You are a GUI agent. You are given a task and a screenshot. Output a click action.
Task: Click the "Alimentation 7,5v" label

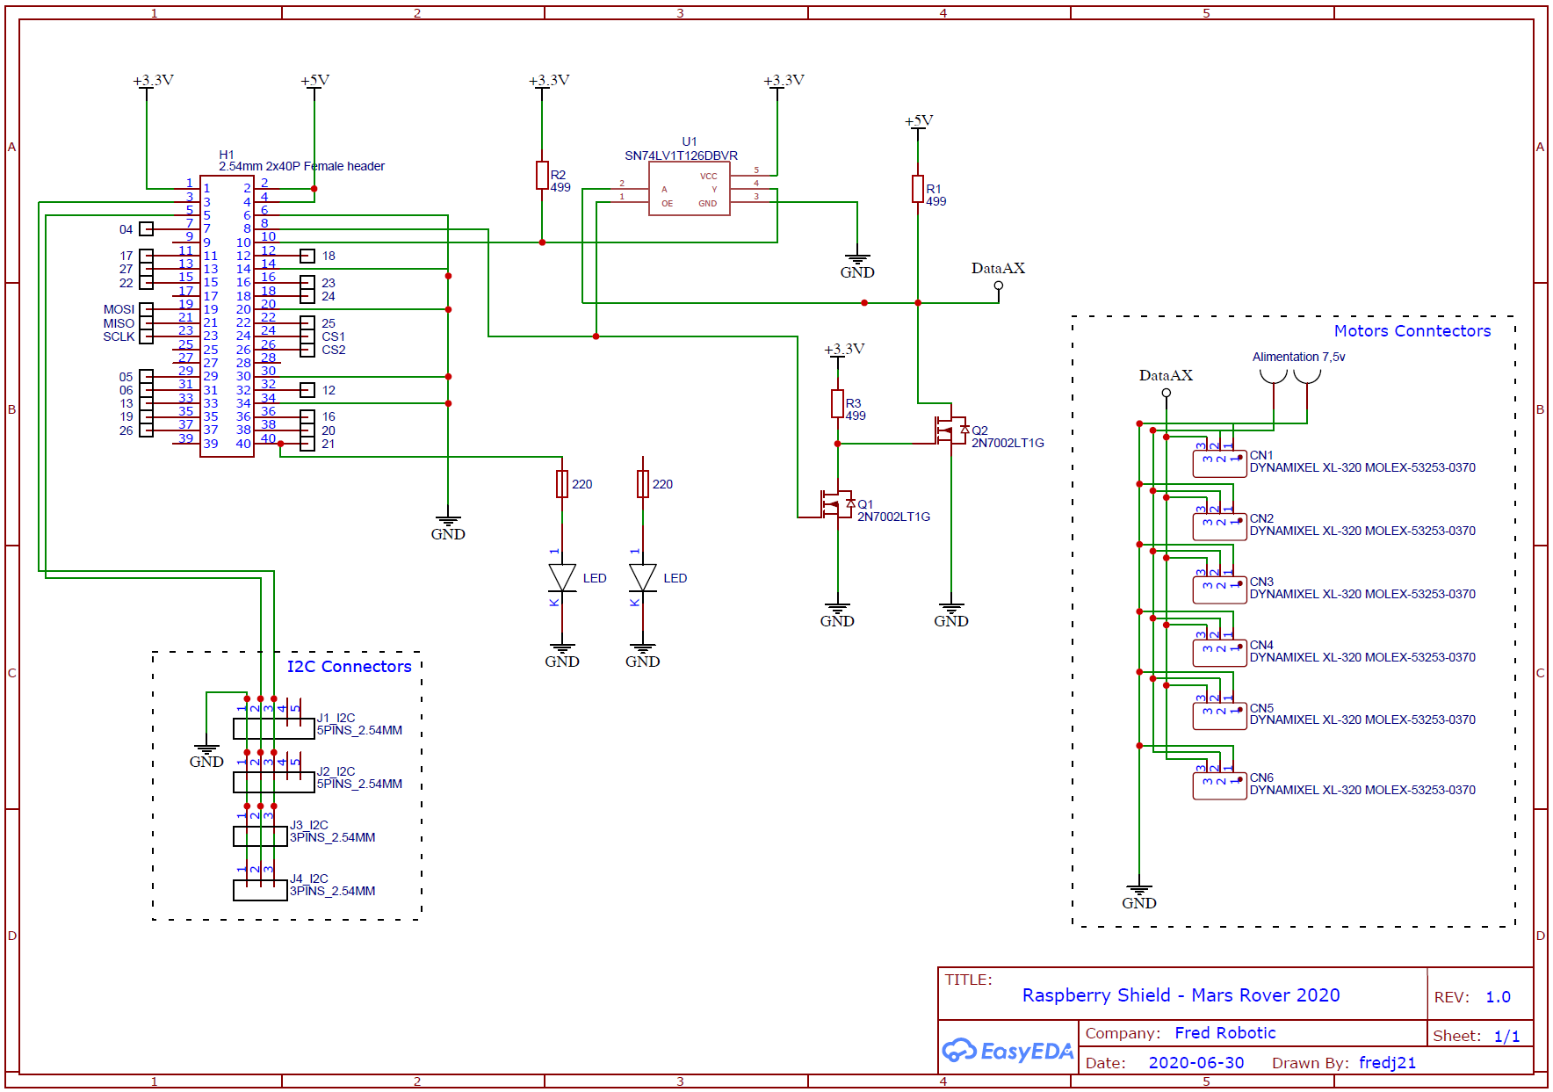tap(1298, 357)
